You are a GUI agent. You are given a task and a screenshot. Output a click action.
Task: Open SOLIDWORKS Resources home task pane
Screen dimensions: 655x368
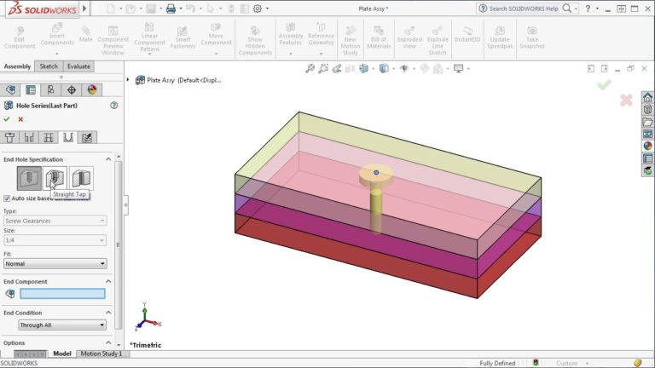647,98
